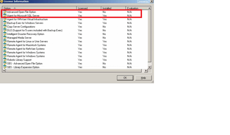Click the icon beside Agent for VMWare Virtual Infrastructure

tap(5, 19)
